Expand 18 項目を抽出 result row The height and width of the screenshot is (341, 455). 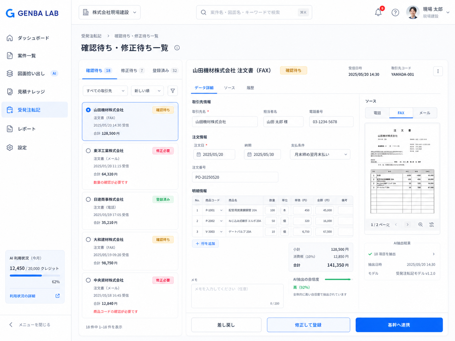(x=402, y=254)
